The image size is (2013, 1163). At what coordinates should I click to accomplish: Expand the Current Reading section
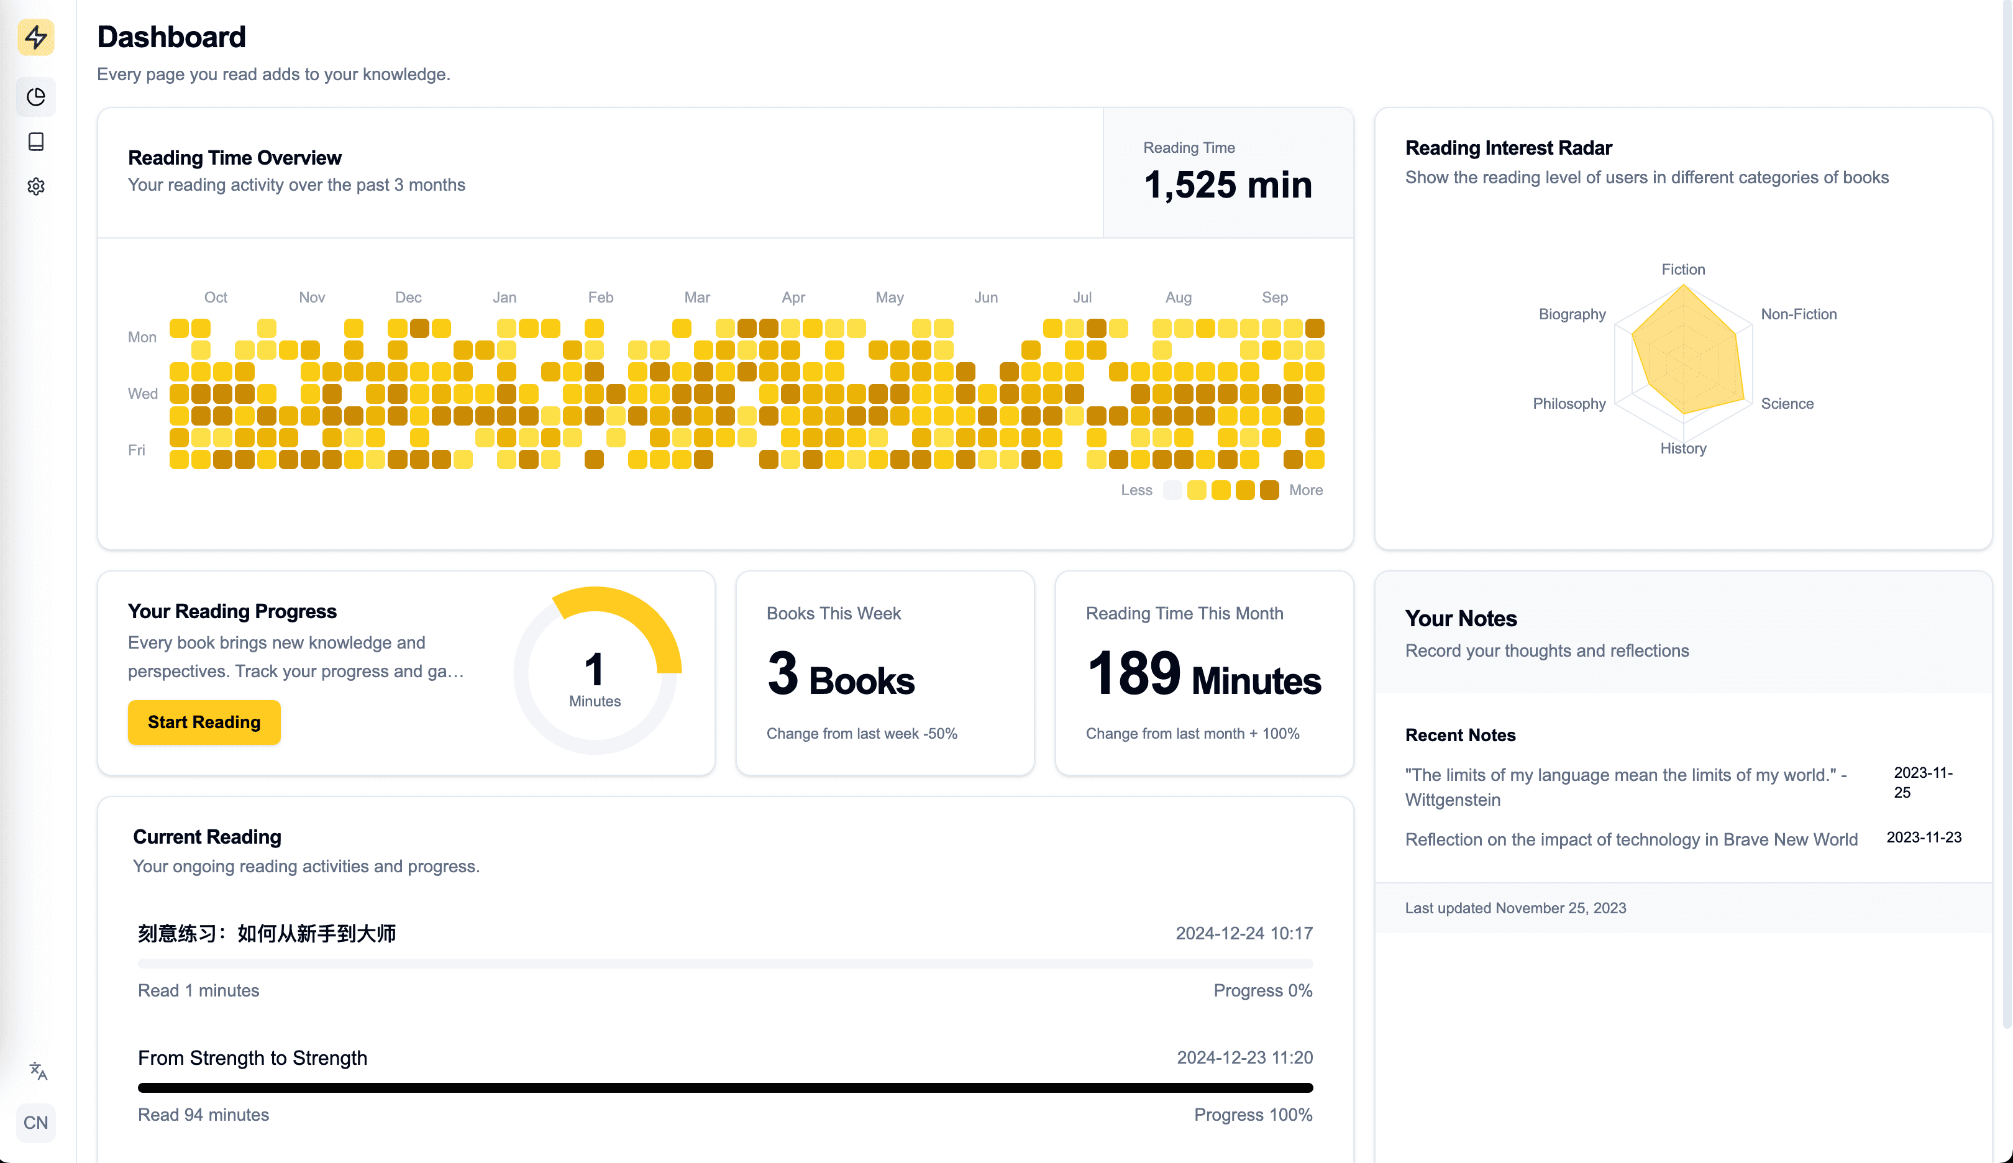coord(208,836)
